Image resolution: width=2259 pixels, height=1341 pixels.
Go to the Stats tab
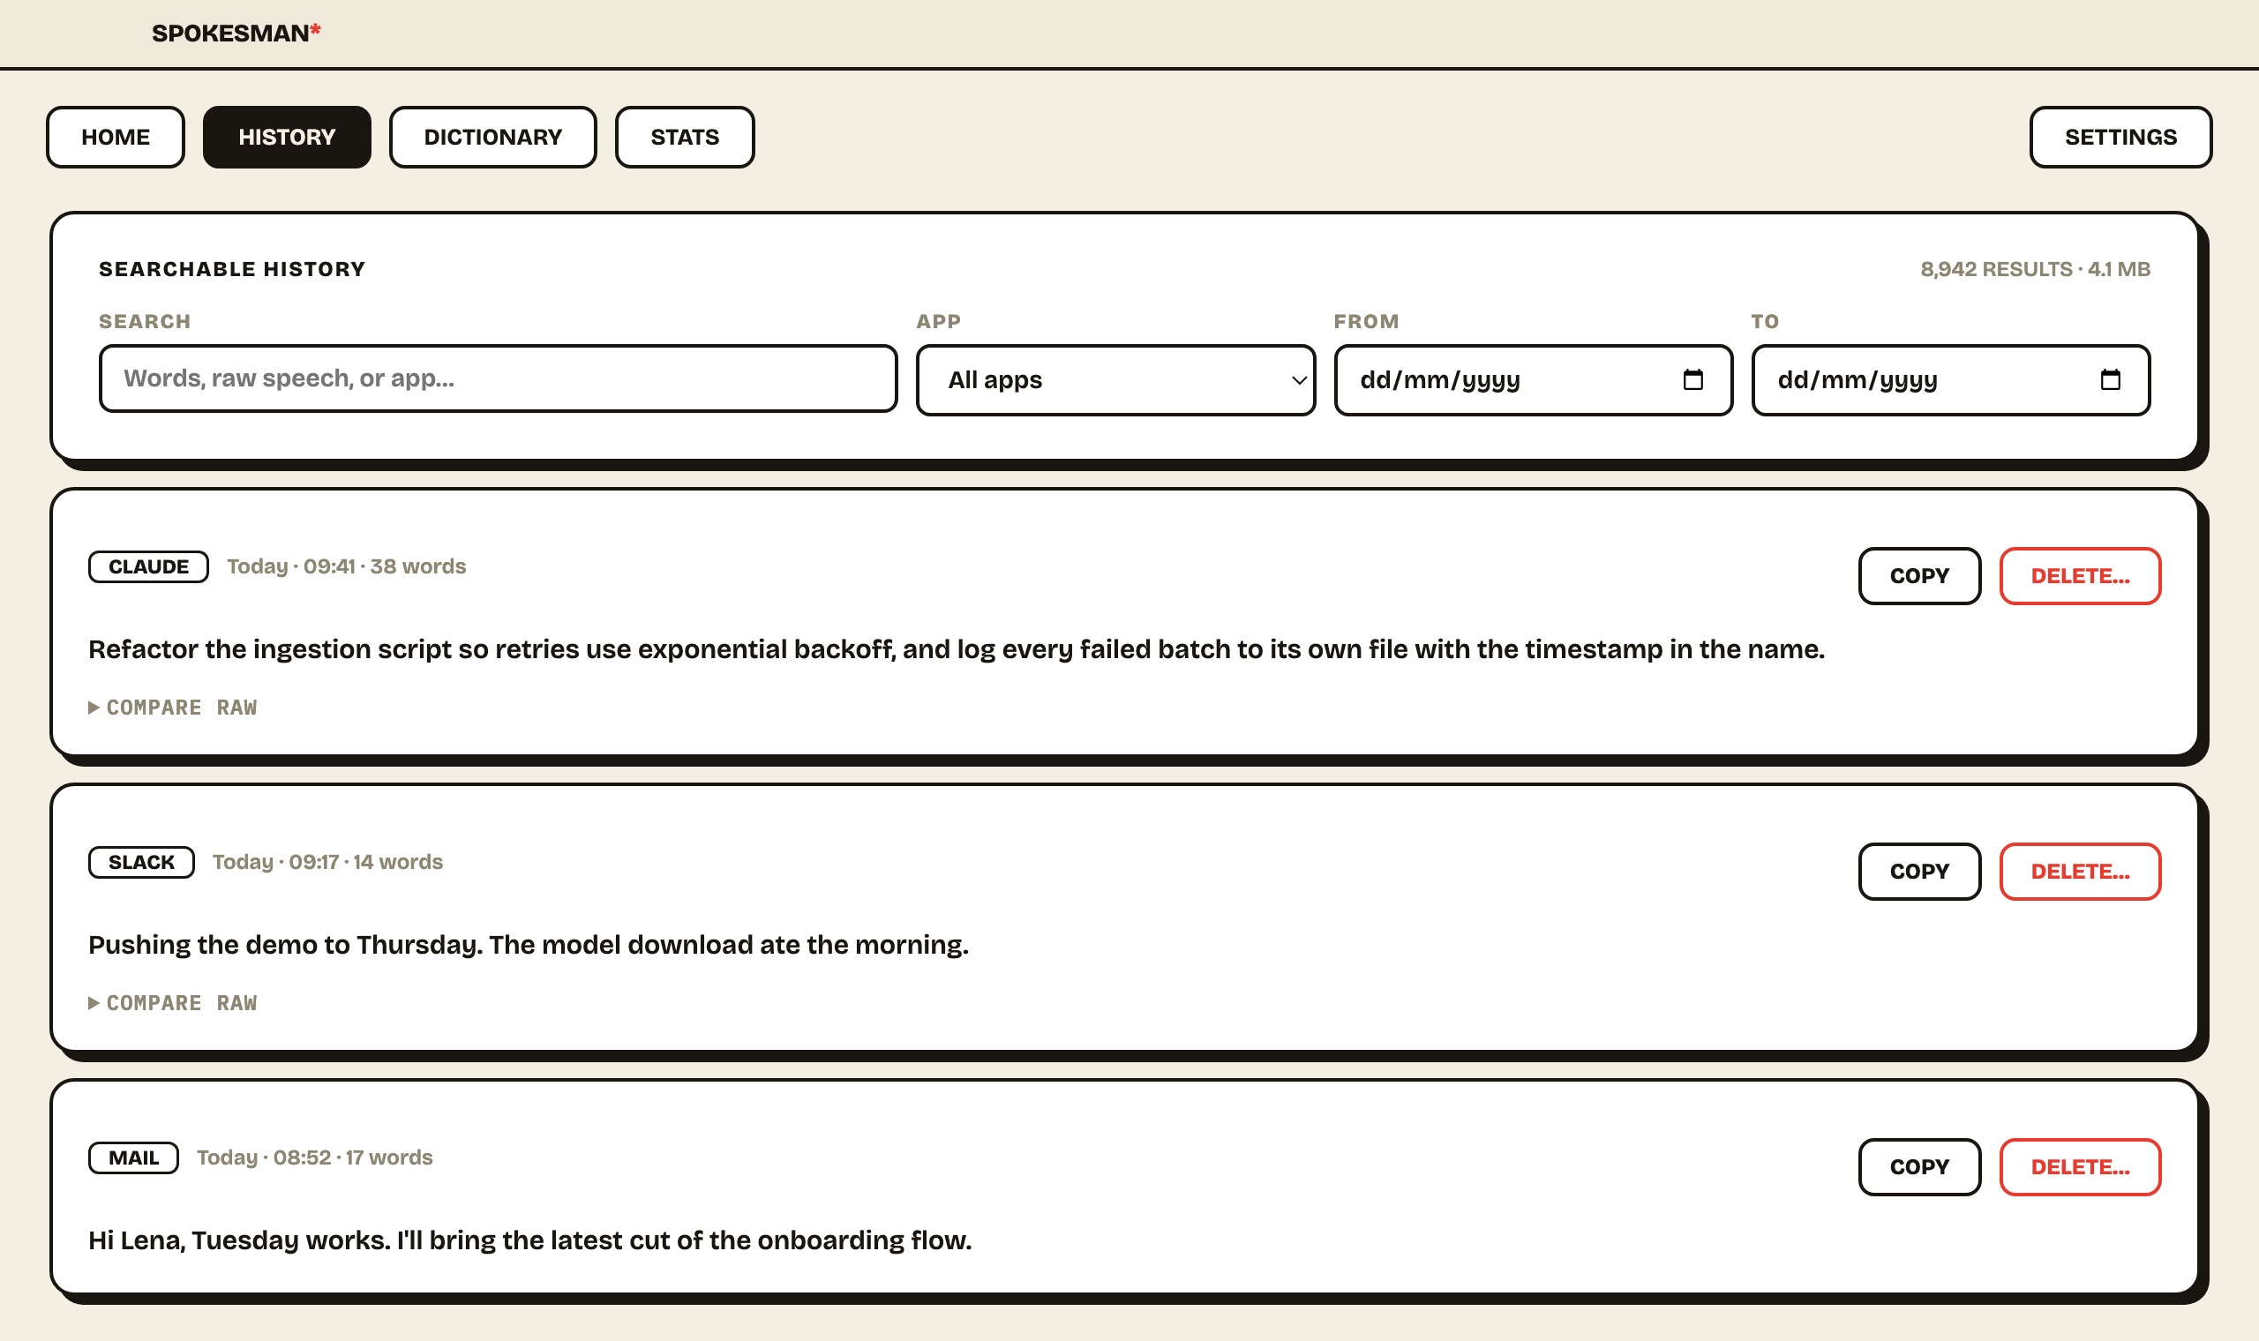click(x=685, y=138)
